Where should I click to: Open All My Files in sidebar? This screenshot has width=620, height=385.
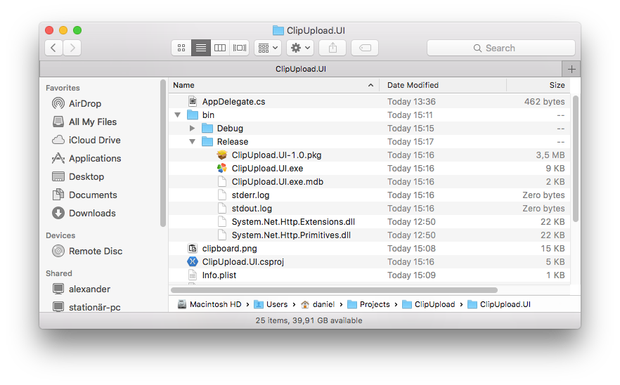coord(84,122)
